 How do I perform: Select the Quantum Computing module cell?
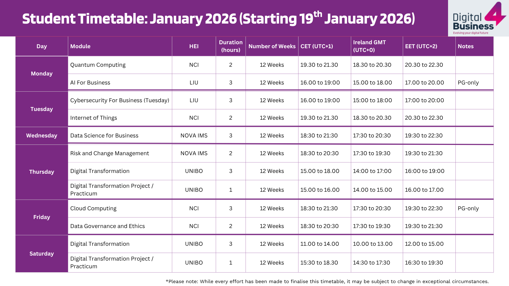98,65
